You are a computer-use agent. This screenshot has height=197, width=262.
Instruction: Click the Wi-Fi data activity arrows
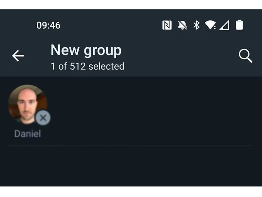point(215,27)
